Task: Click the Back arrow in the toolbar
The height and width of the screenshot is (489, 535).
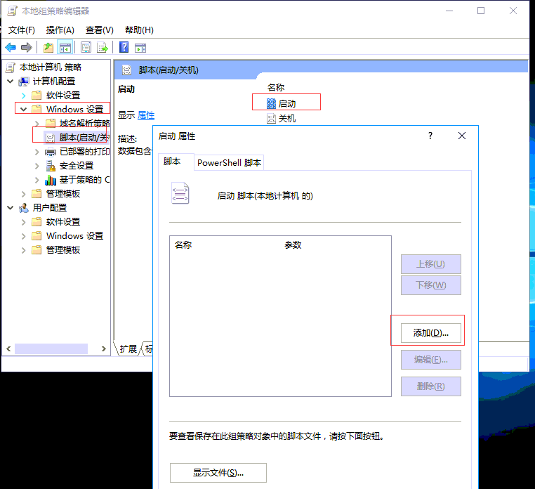Action: coord(11,48)
